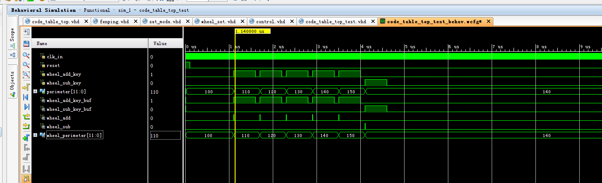Expand the wheel_perimeter[11:0] bus
The height and width of the screenshot is (183, 602).
coord(35,135)
